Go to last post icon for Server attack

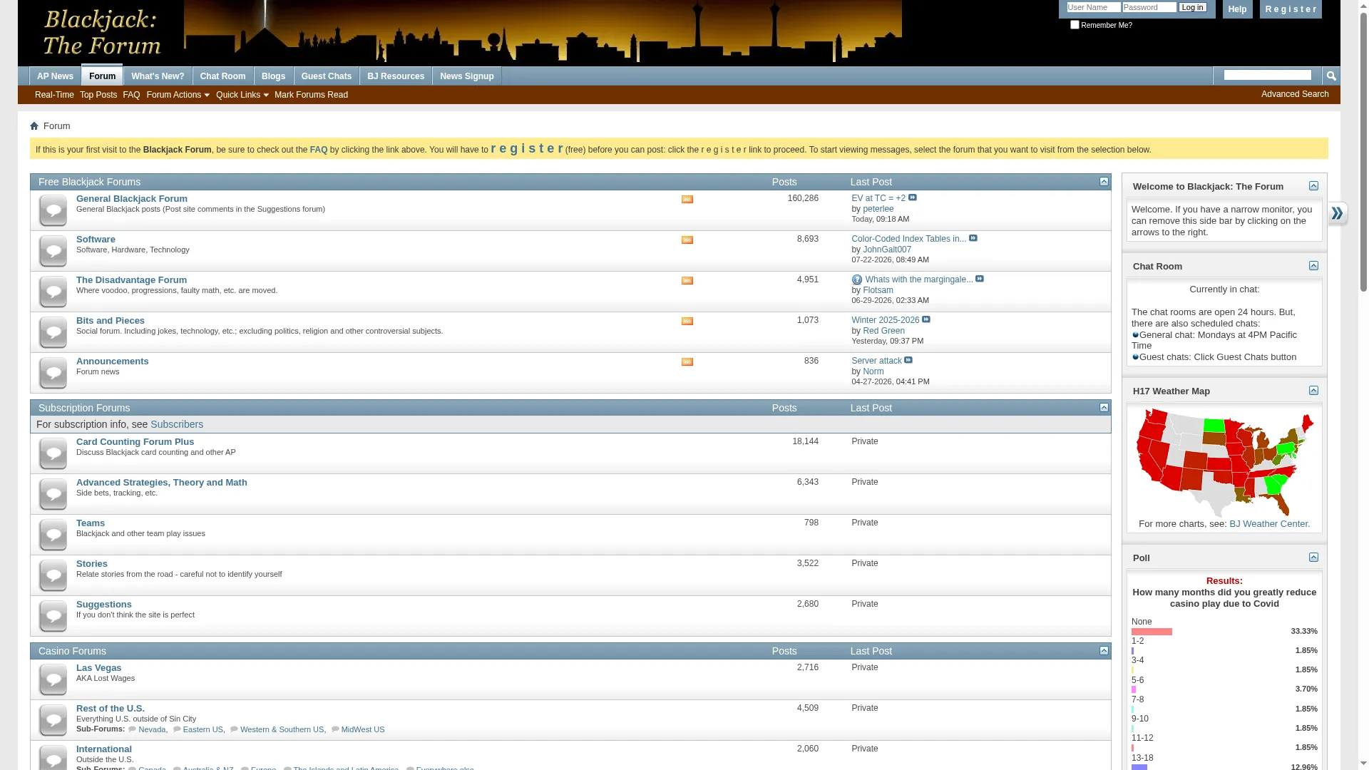tap(908, 360)
